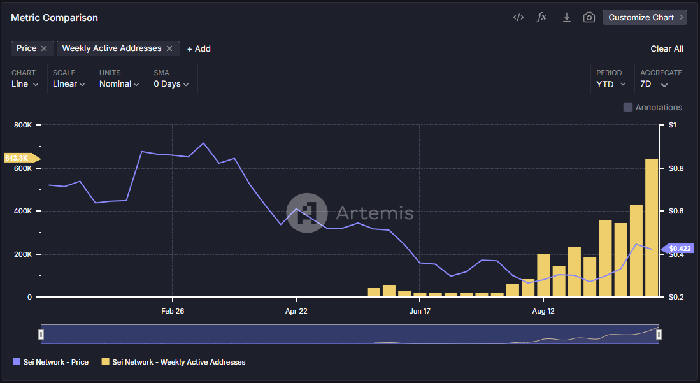The height and width of the screenshot is (383, 700).
Task: Open the Period YTD dropdown
Action: 611,84
